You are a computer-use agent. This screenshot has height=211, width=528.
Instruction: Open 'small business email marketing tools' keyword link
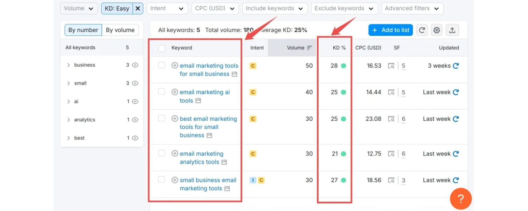(x=208, y=184)
